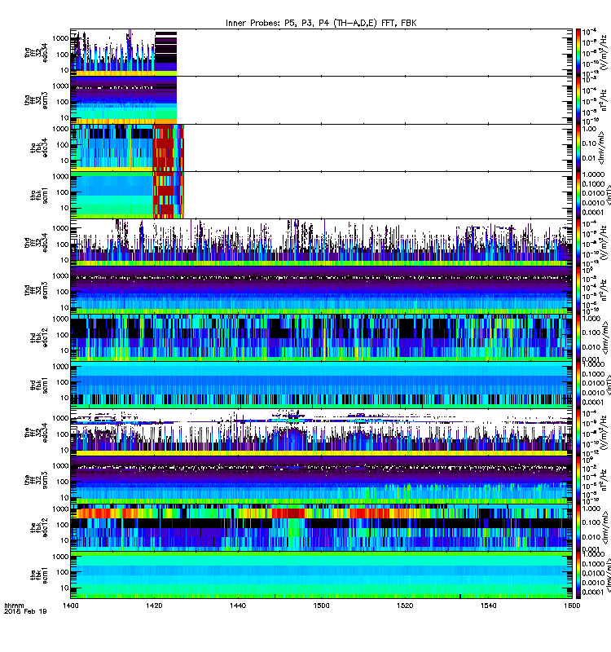Click the color bar beside the fbk edc12 panel

coord(578,528)
